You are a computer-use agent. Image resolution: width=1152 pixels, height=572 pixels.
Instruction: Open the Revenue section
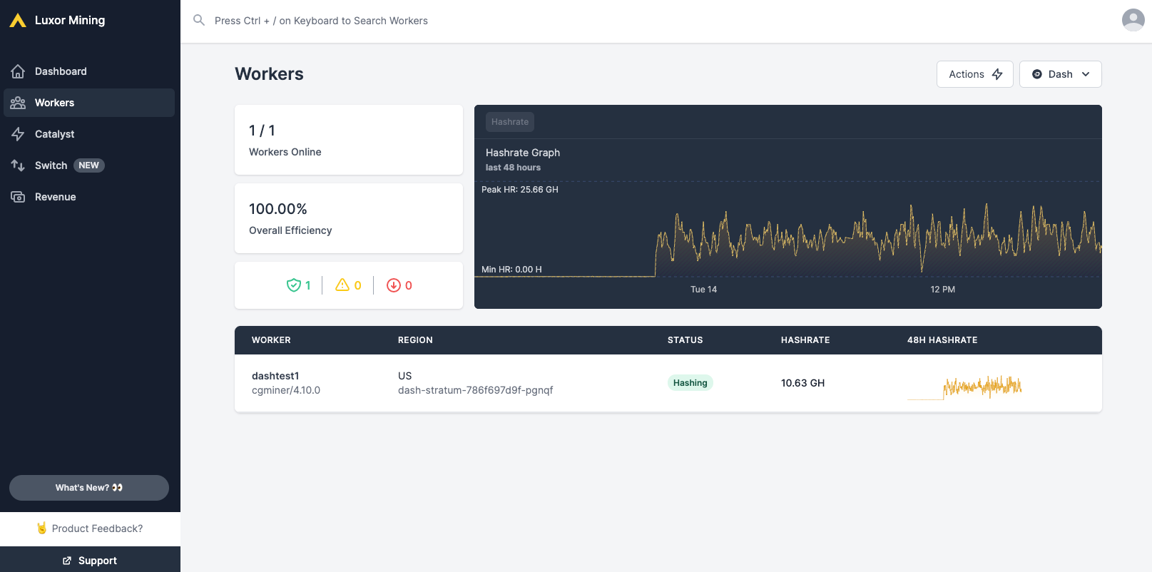[x=89, y=197]
